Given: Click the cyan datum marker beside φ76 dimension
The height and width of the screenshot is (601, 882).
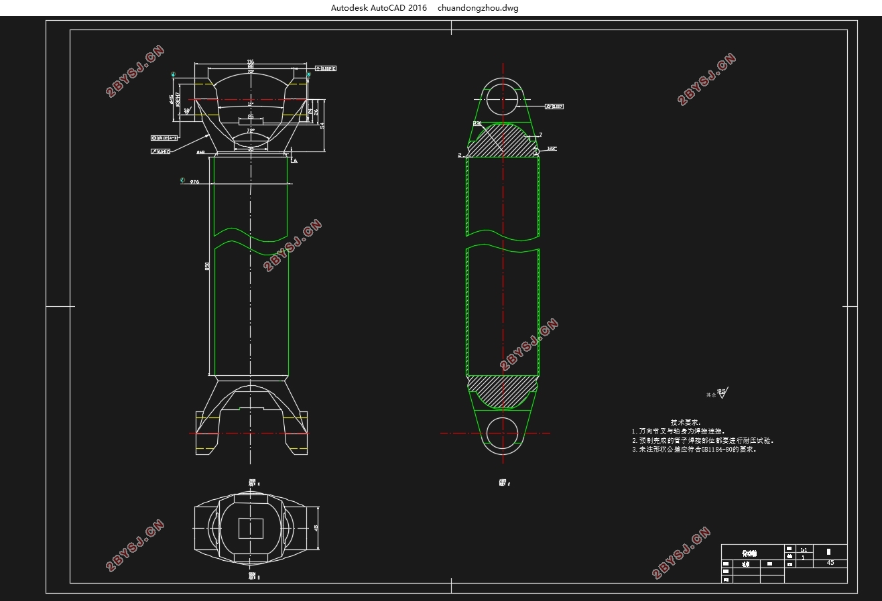Looking at the screenshot, I should point(182,181).
